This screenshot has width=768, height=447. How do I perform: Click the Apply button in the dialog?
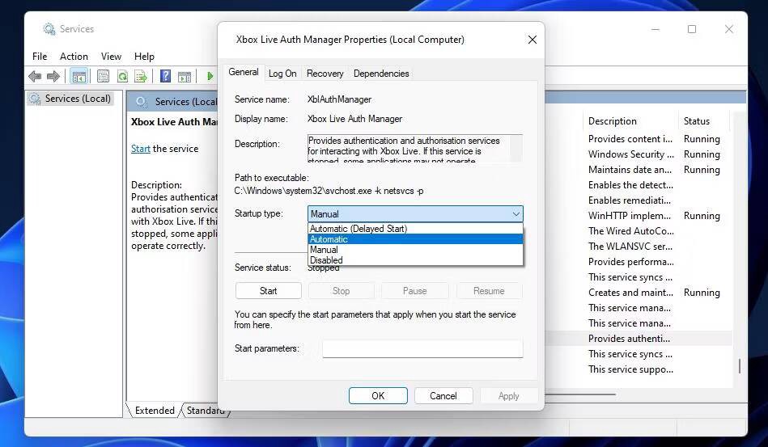click(x=508, y=395)
